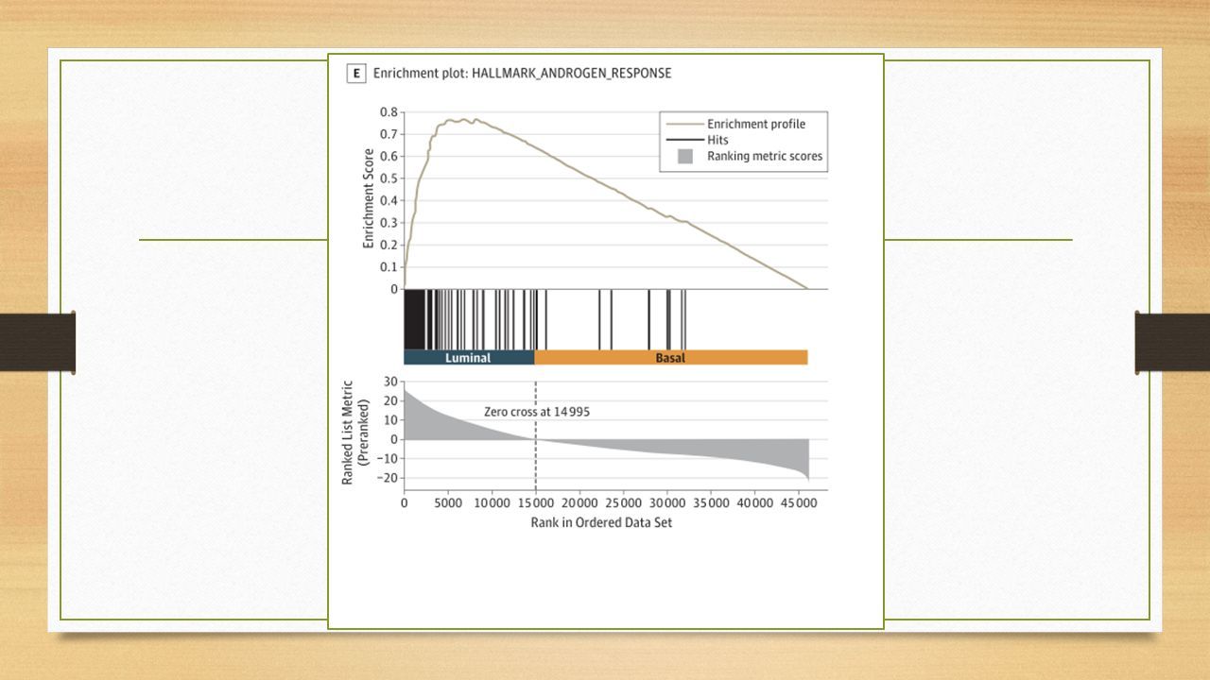Viewport: 1210px width, 680px height.
Task: Click the 45 000 tick on rank axis
Action: pyautogui.click(x=799, y=502)
